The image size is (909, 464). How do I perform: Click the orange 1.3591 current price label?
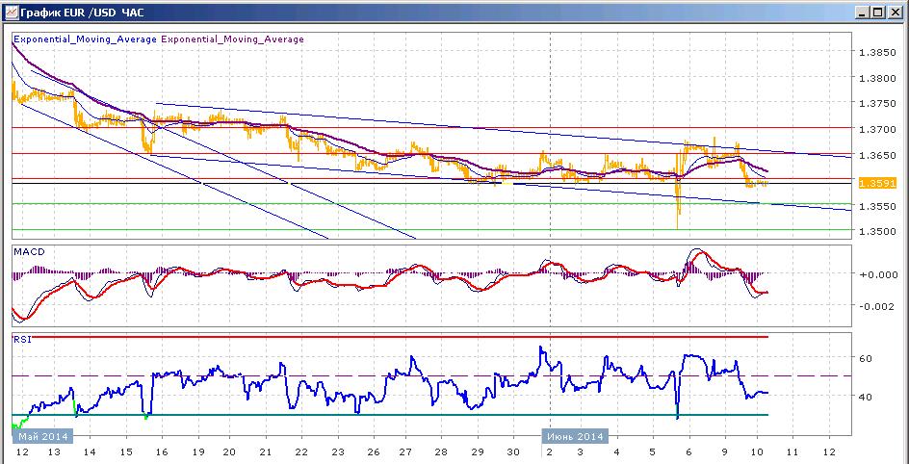tap(877, 183)
